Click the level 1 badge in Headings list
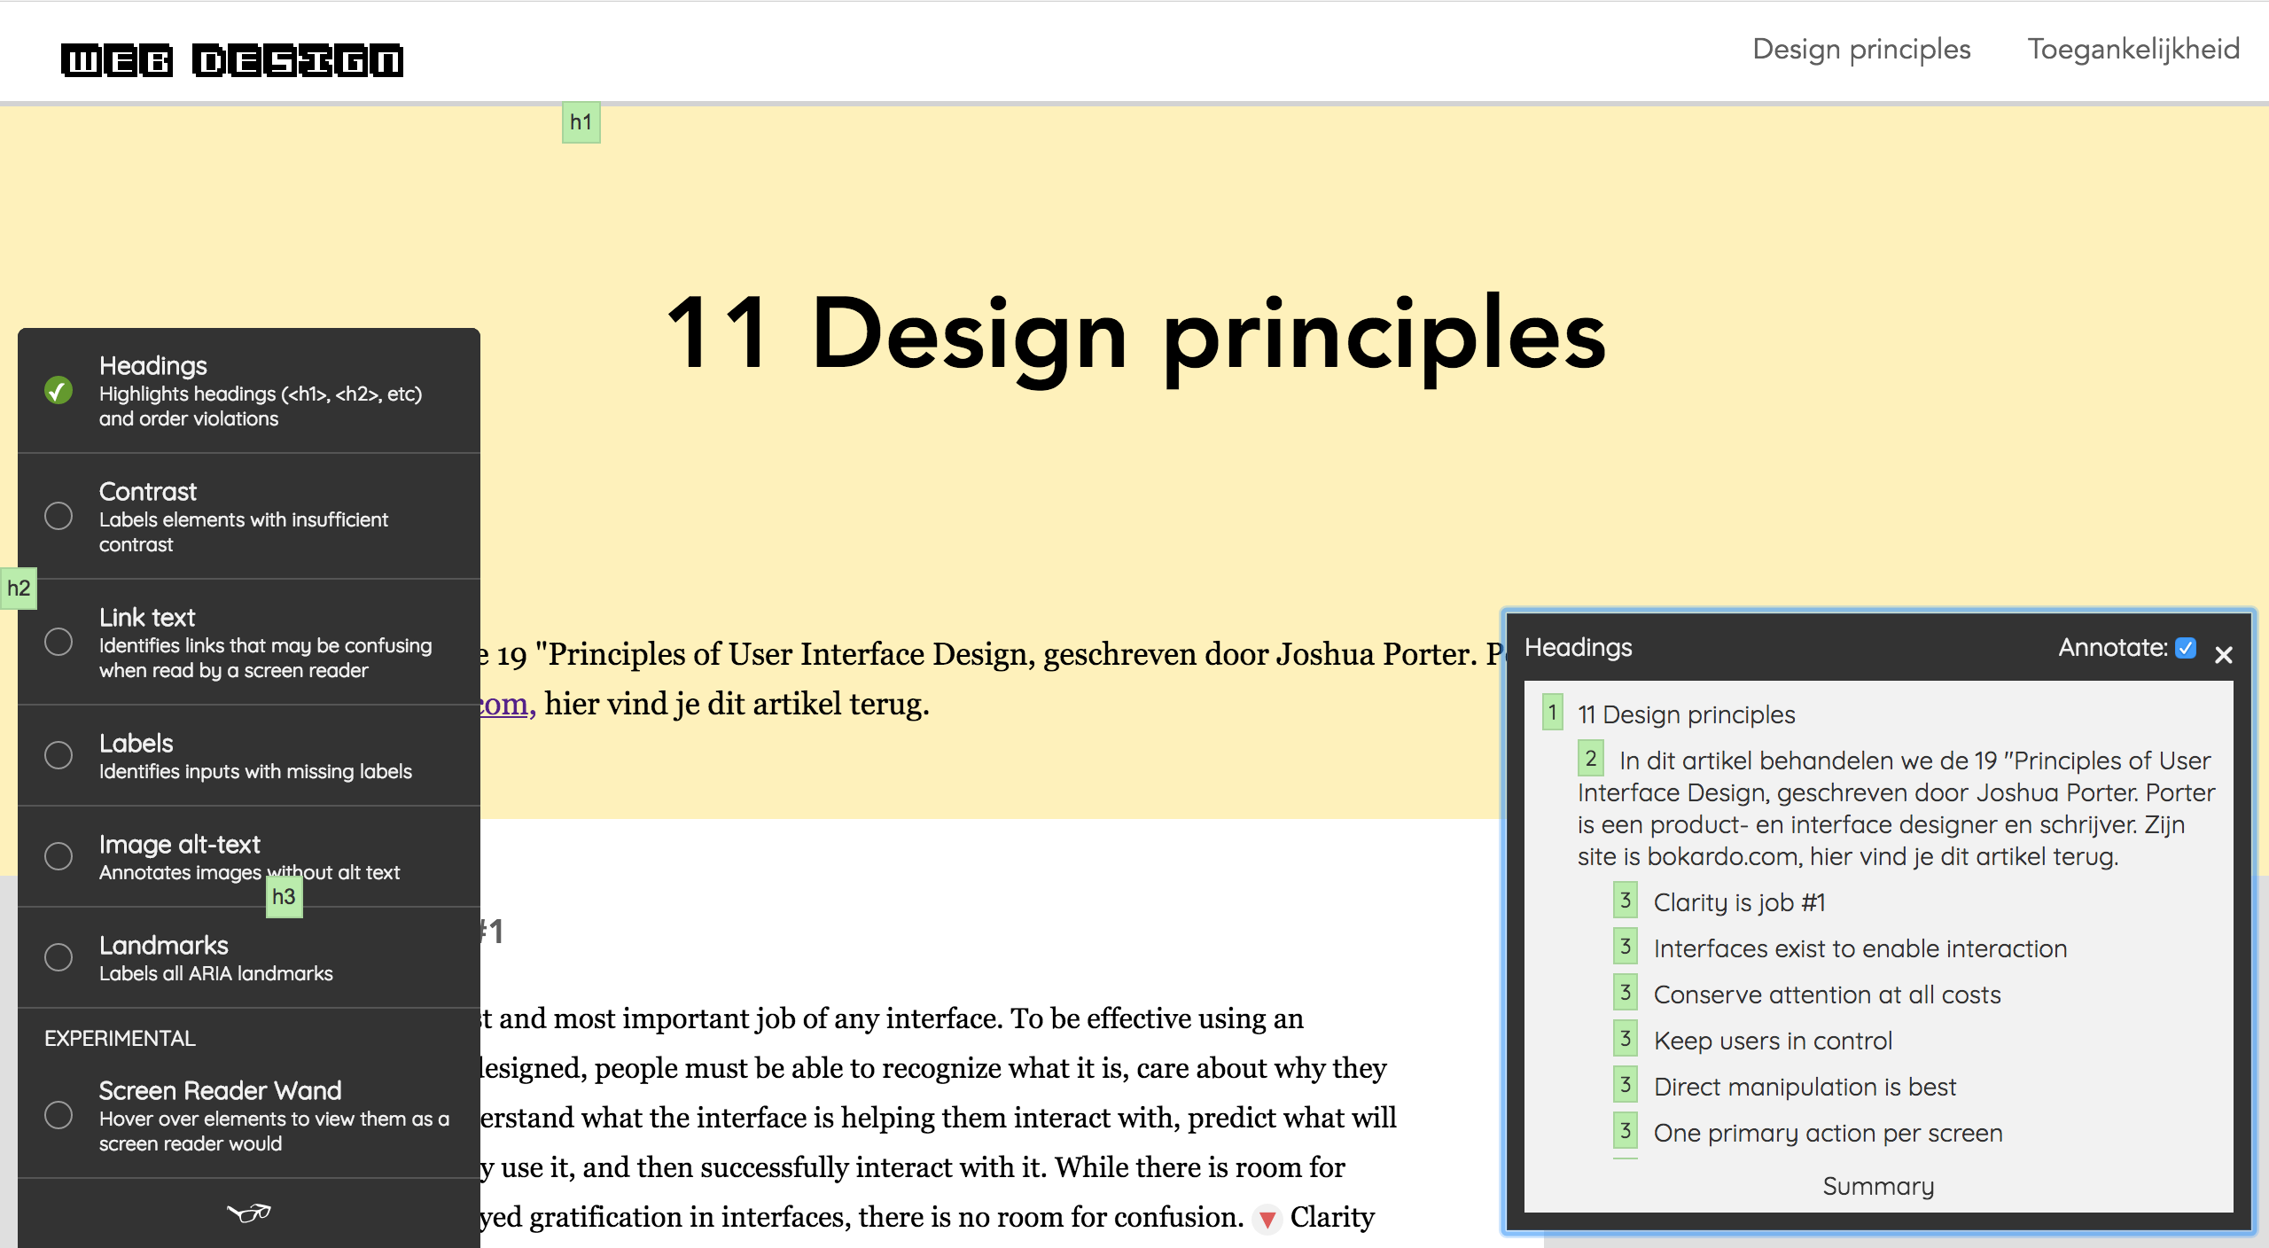This screenshot has height=1248, width=2269. click(1552, 713)
